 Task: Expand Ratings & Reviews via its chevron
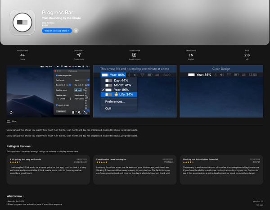point(32,146)
